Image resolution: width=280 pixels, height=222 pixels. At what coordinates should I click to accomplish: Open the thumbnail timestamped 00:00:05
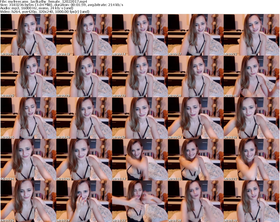[x=28, y=35]
